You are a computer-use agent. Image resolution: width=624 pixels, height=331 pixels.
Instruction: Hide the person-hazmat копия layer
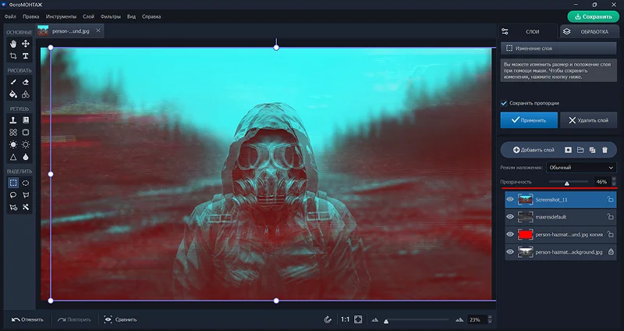510,234
